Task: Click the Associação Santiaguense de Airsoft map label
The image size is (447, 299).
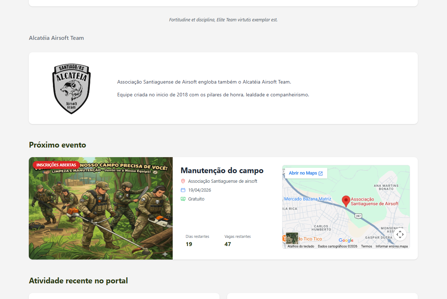Action: (375, 202)
